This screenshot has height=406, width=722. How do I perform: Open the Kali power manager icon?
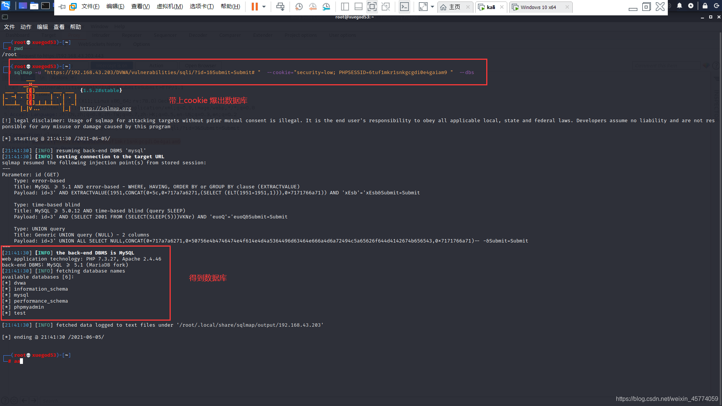point(691,6)
